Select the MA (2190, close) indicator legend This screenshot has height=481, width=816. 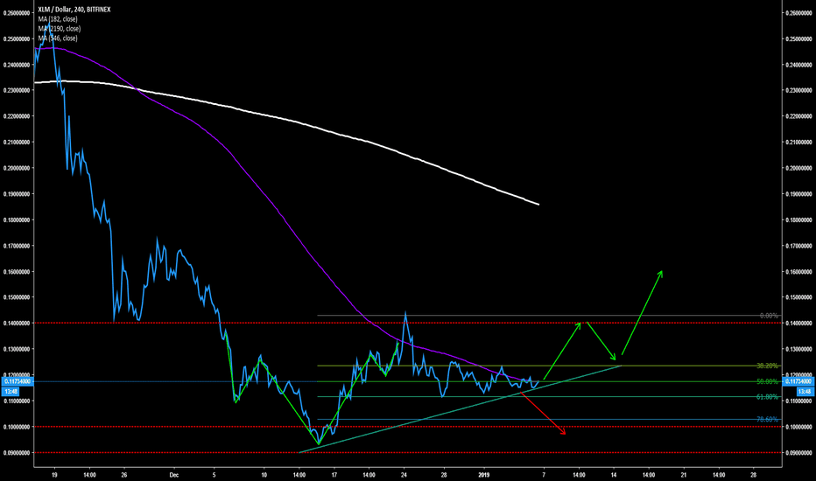[x=60, y=29]
